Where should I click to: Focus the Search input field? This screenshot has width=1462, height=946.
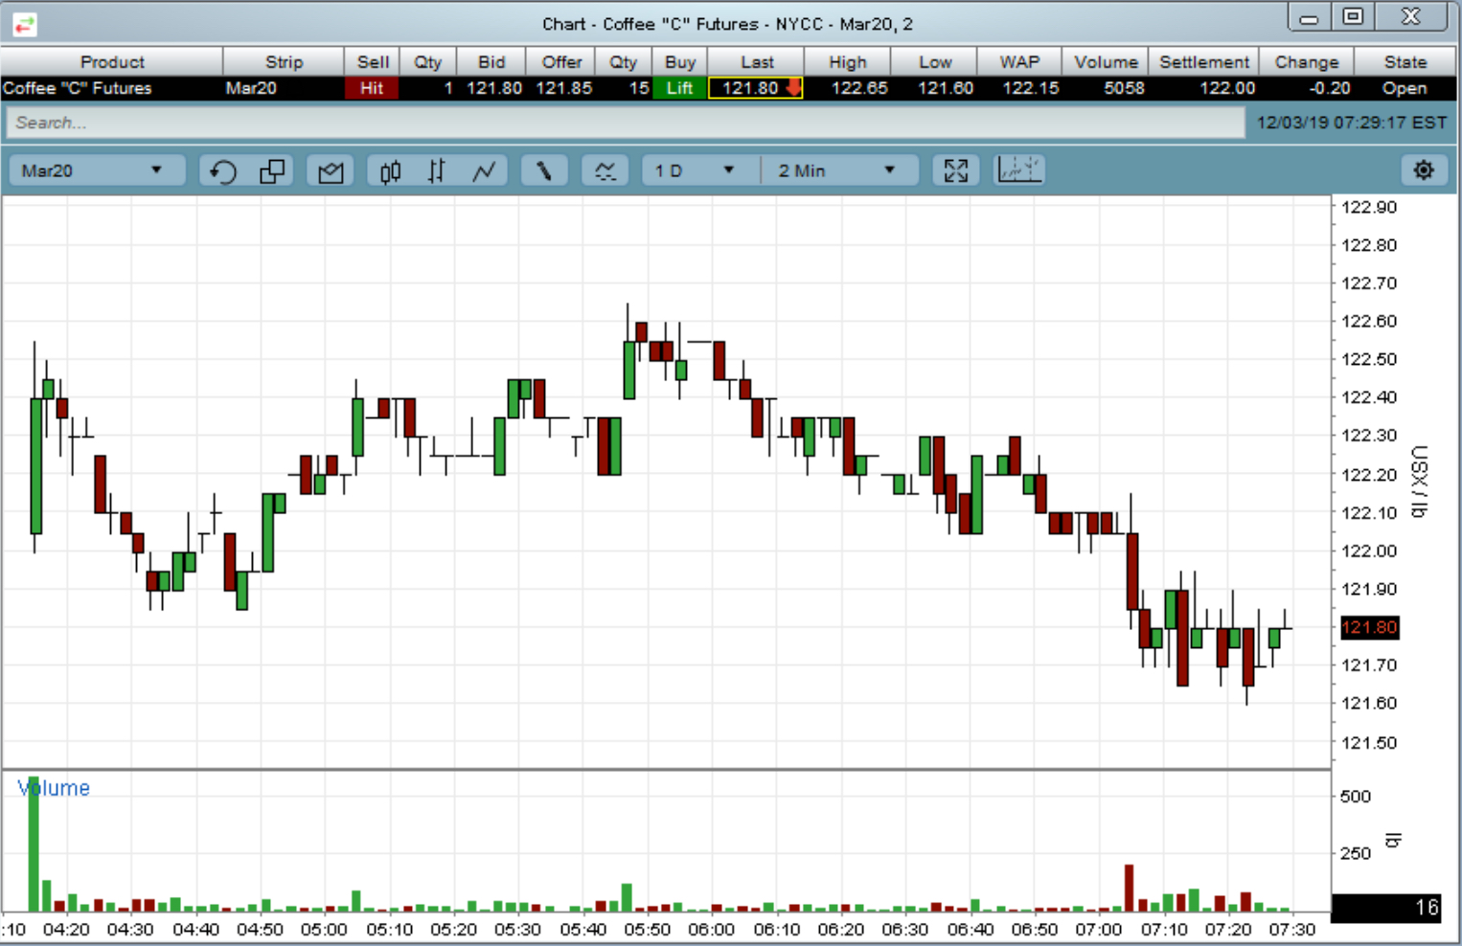click(626, 123)
